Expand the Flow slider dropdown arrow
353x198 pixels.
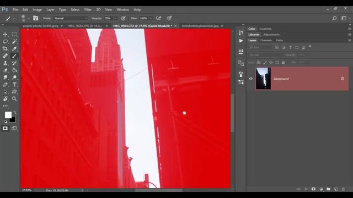pyautogui.click(x=151, y=18)
